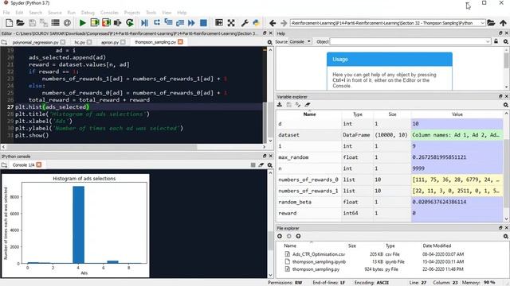
Task: Create a new file from the toolbar
Action: 9,23
